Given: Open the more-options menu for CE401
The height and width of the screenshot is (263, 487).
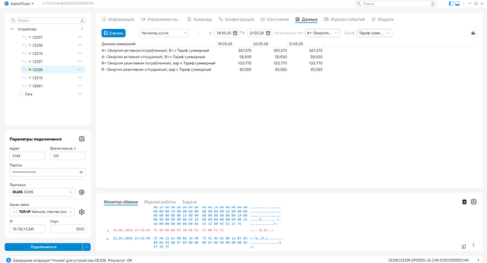Looking at the screenshot, I should point(80,85).
